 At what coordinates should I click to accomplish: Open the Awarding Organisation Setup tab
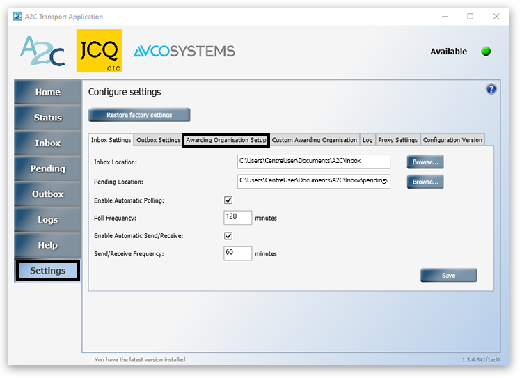pos(226,140)
